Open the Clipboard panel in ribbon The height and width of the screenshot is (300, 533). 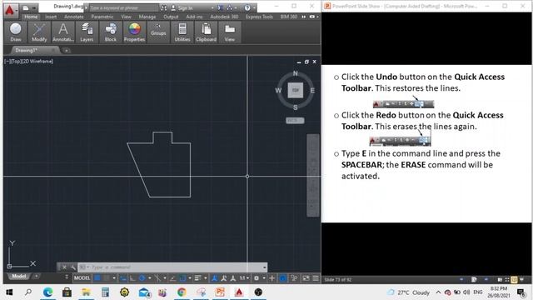(206, 32)
